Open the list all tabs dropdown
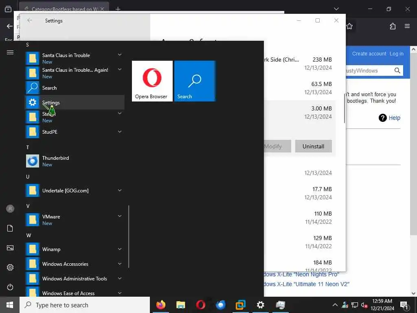This screenshot has width=417, height=313. click(336, 9)
